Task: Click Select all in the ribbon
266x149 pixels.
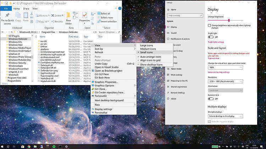Action: (x=104, y=13)
